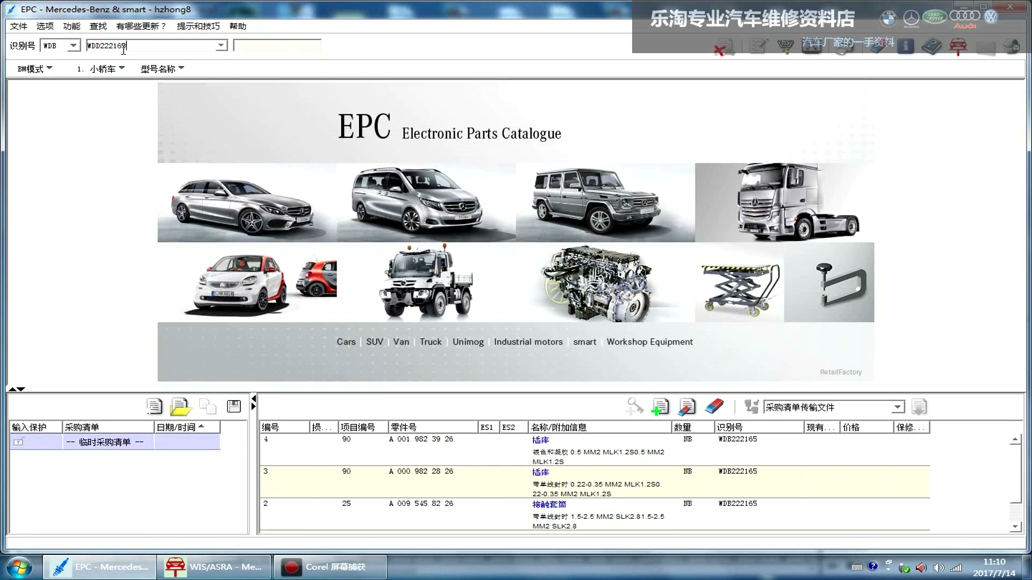
Task: Add part with green plus list icon
Action: point(660,407)
